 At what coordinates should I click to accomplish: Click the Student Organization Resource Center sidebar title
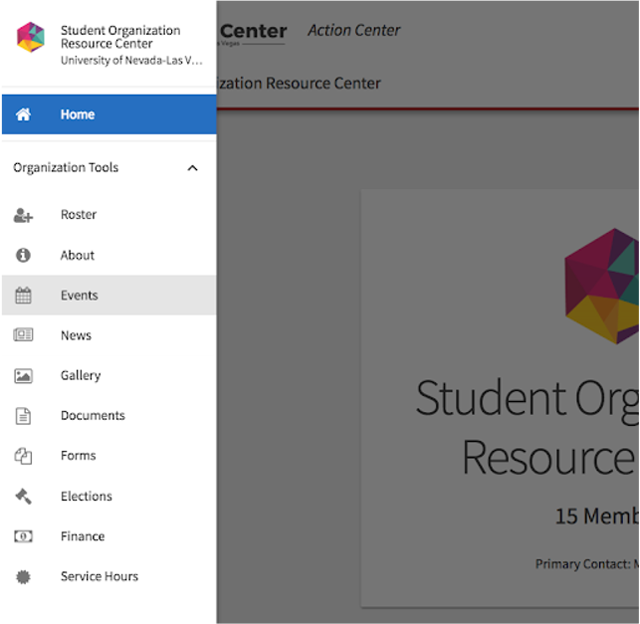(x=120, y=37)
